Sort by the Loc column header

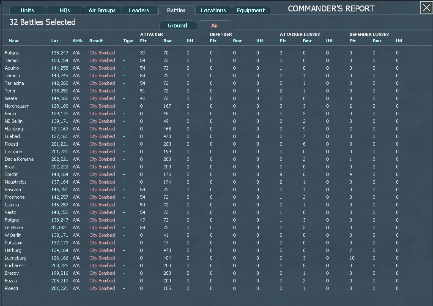click(x=55, y=41)
